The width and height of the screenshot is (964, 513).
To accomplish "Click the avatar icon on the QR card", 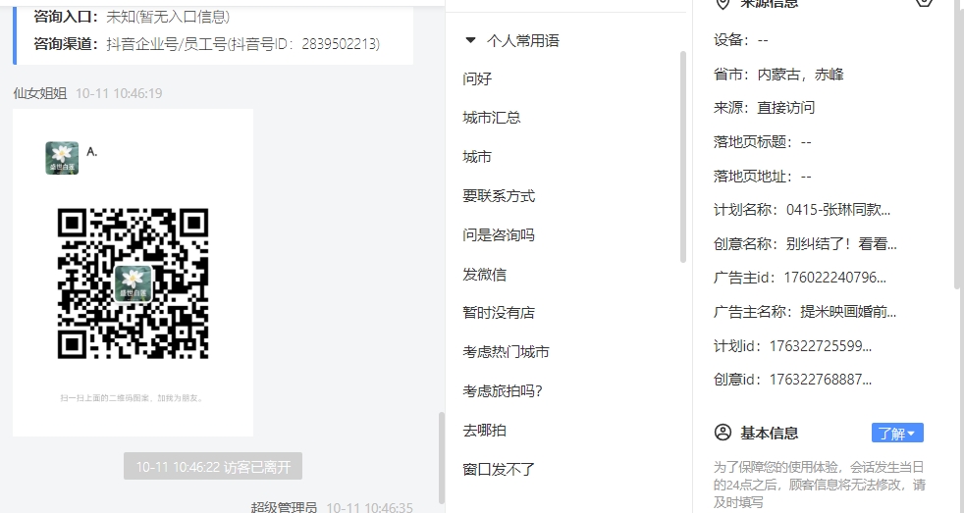I will [x=62, y=158].
